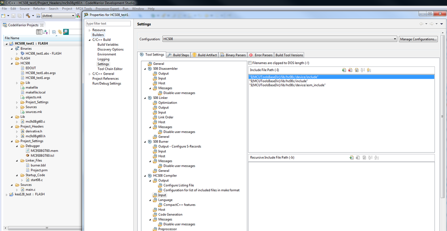Collapse all in CodeWarrior Projects toolbar
This screenshot has height=231, width=447.
54,32
